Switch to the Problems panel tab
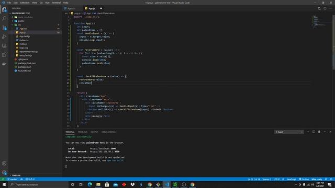The height and width of the screenshot is (188, 335). coord(83,132)
